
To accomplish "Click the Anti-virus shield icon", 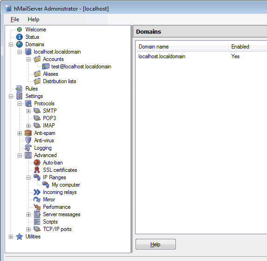I will click(x=28, y=140).
